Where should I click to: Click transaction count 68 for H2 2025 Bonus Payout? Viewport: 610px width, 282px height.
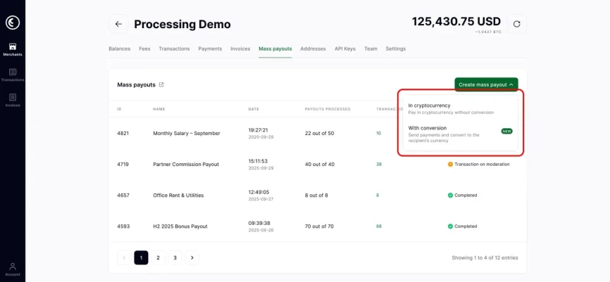pos(378,226)
